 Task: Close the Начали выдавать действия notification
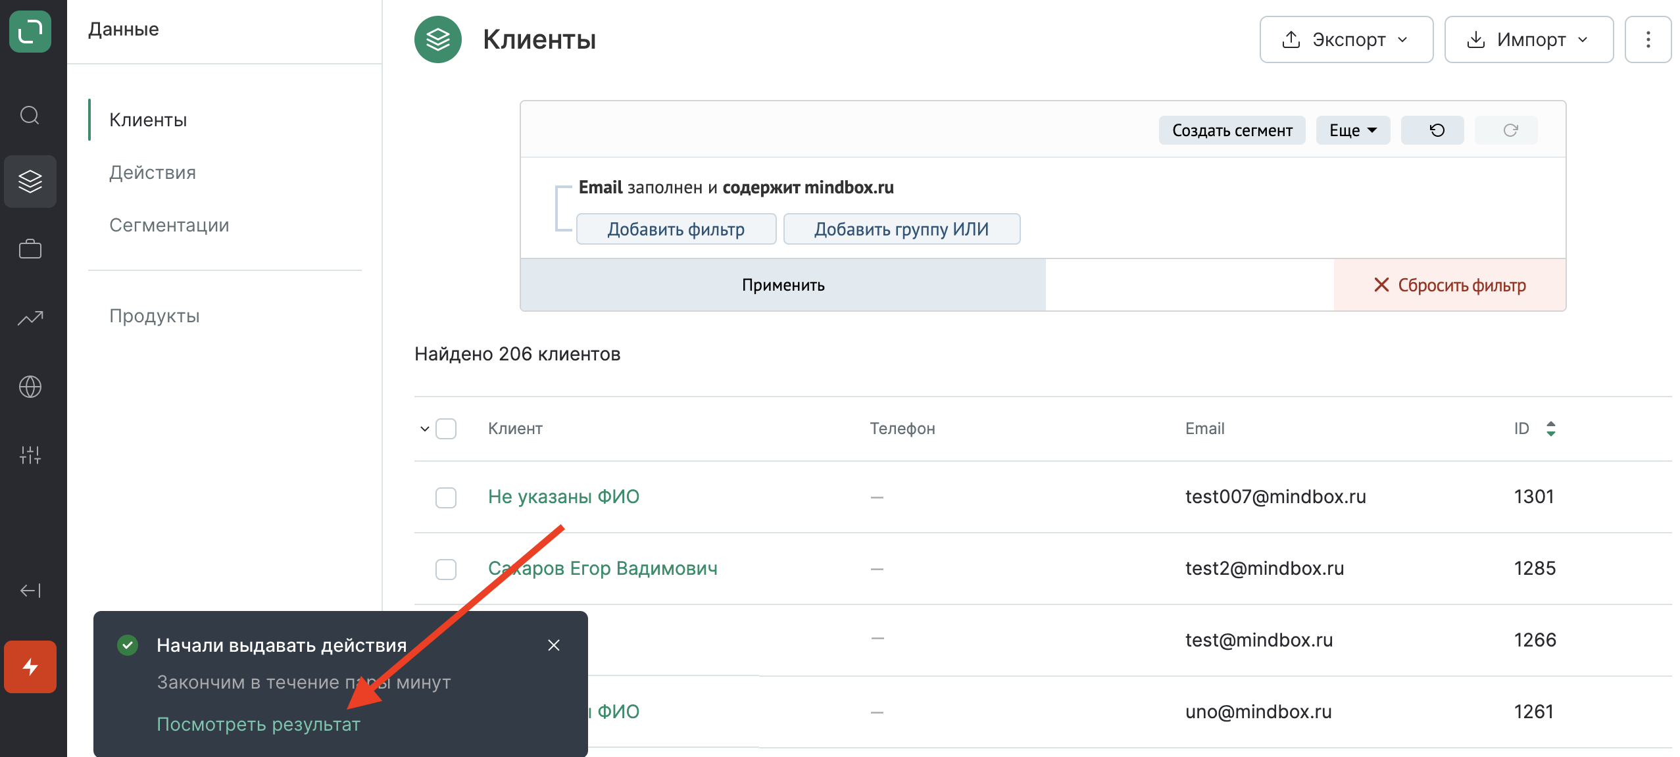coord(554,645)
